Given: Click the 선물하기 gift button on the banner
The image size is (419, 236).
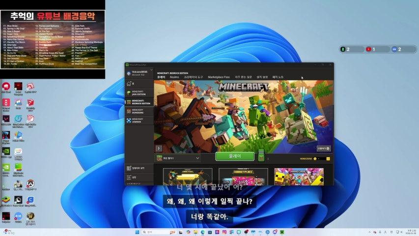Looking at the screenshot, I should (324, 148).
